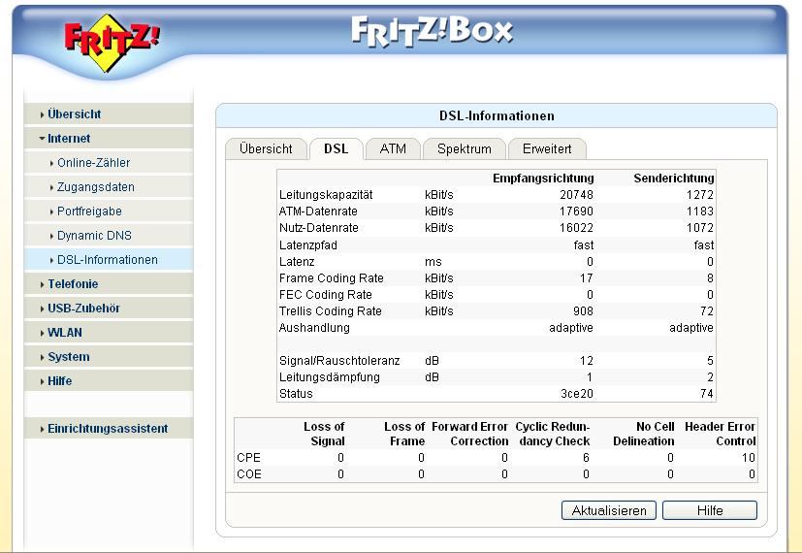Launch the Einrichtungsassistent
The width and height of the screenshot is (802, 553).
pyautogui.click(x=108, y=429)
